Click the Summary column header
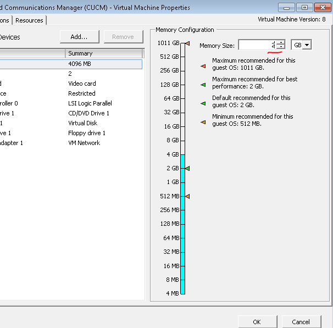 pos(104,53)
